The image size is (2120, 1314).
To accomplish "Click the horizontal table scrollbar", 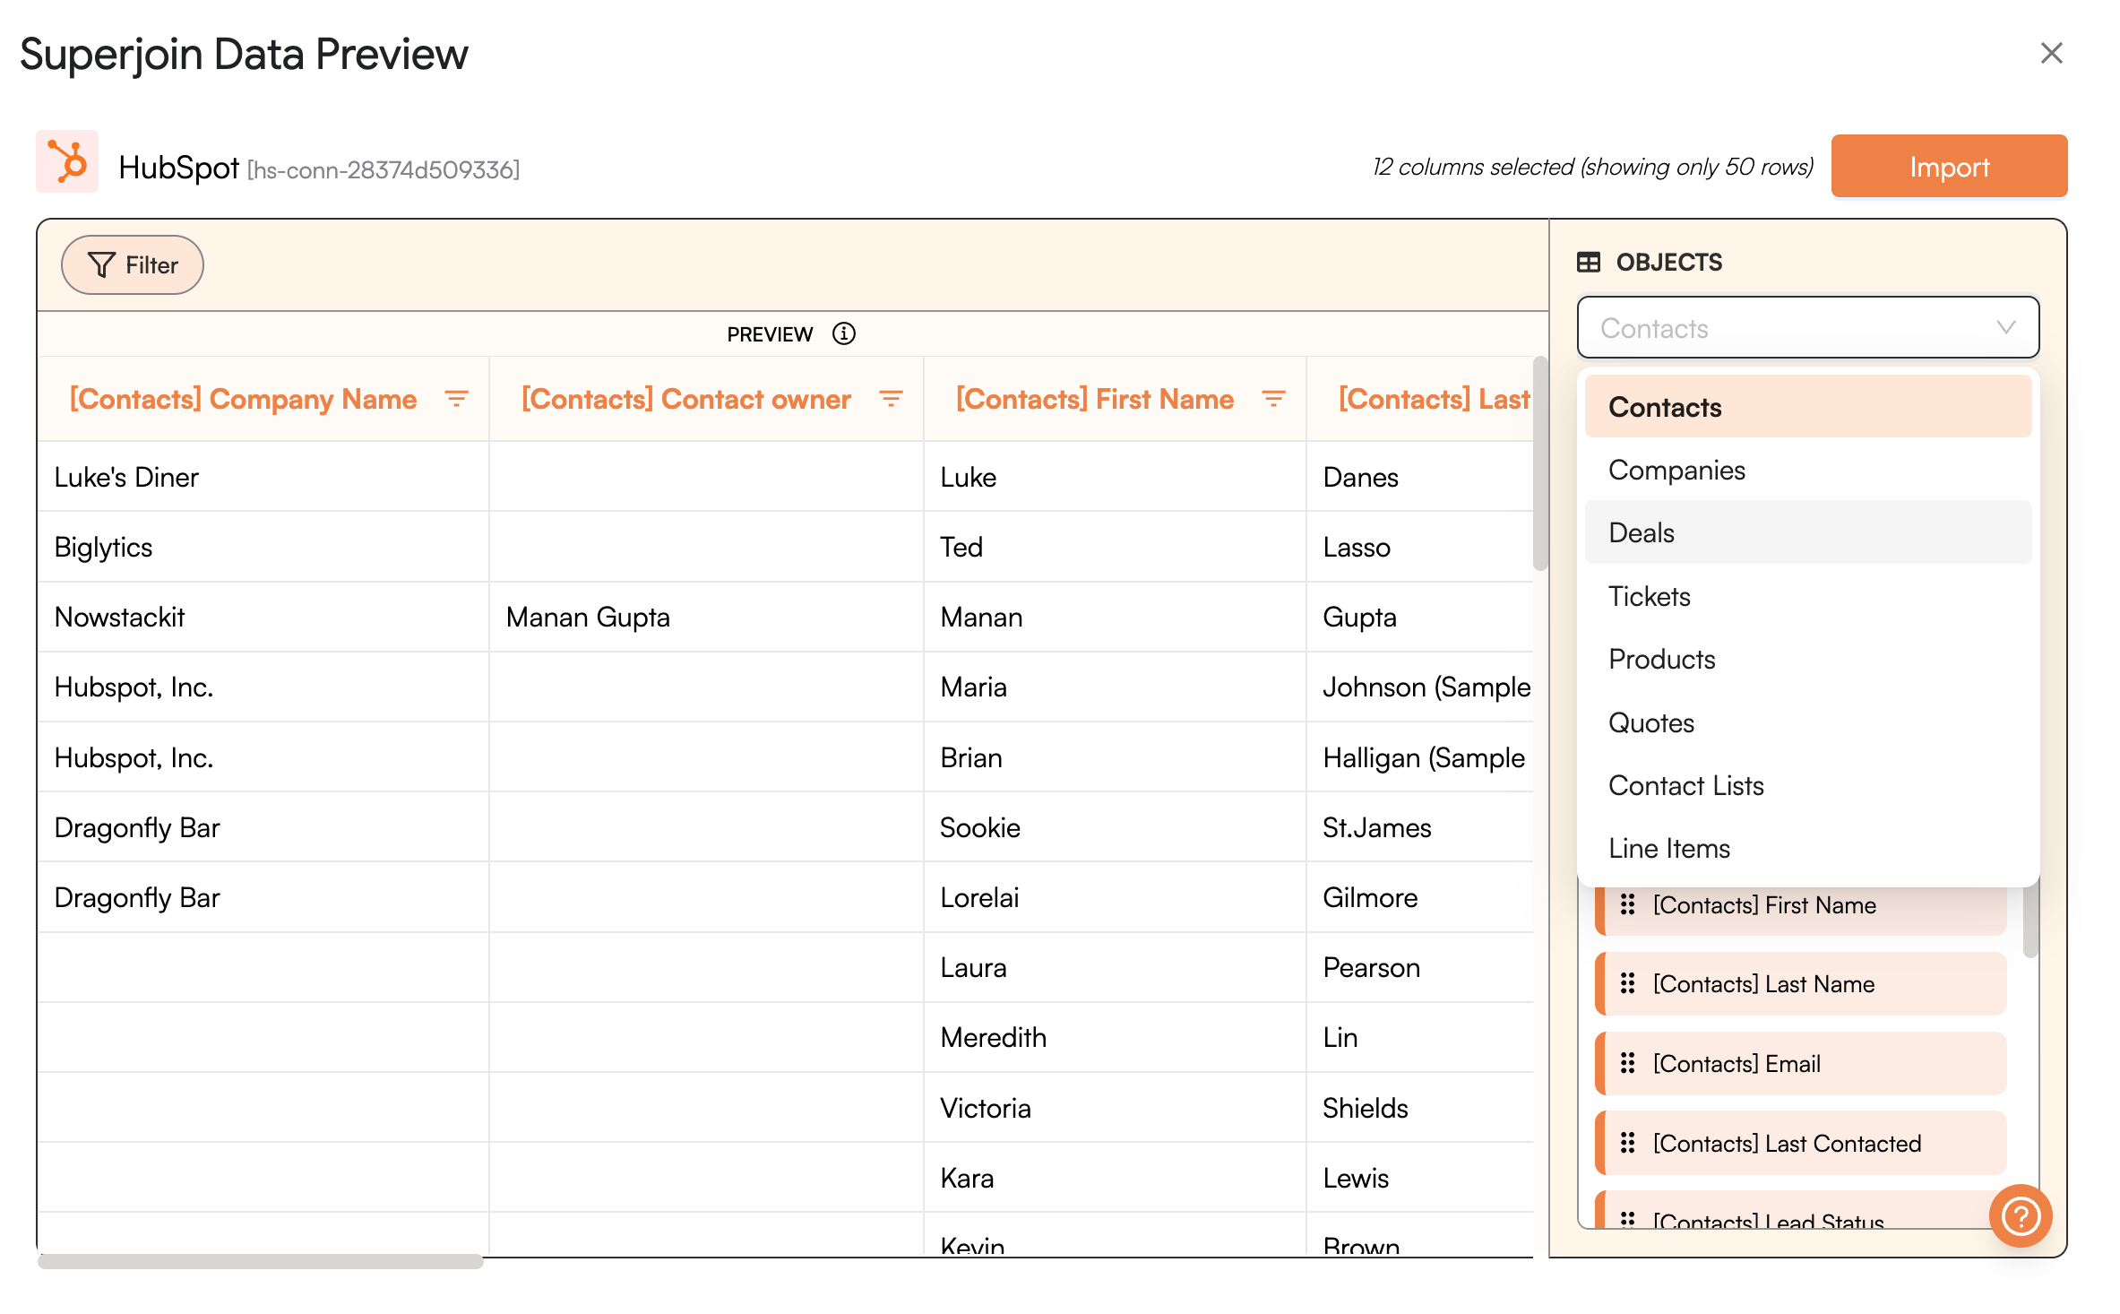I will click(x=260, y=1261).
